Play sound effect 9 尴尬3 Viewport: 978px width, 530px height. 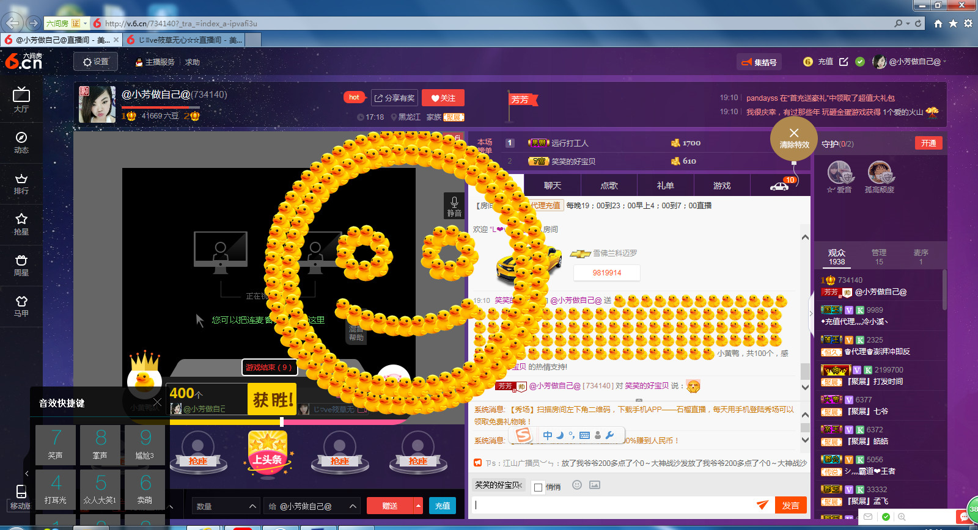pos(145,445)
